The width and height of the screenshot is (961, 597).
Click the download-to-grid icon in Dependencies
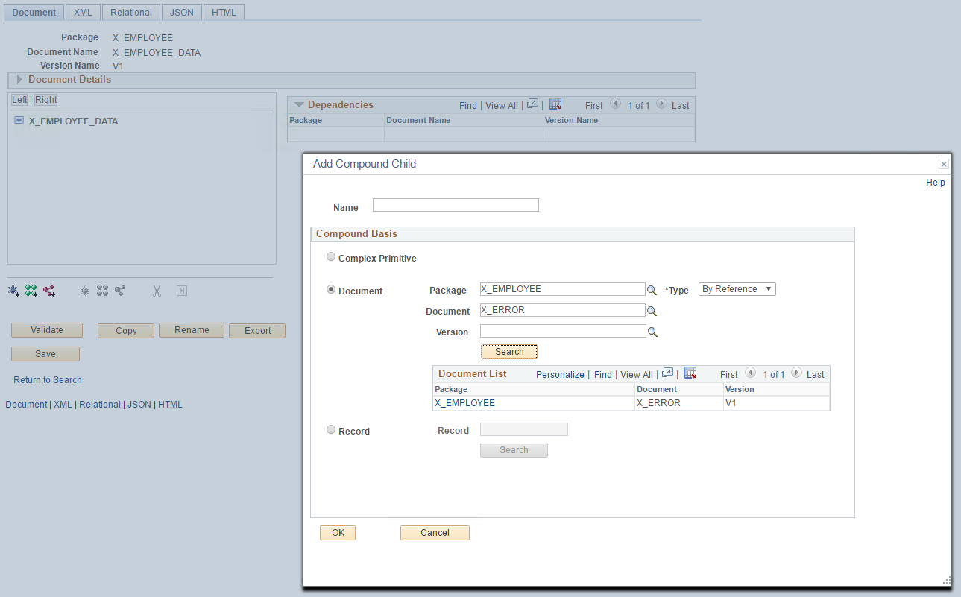555,104
